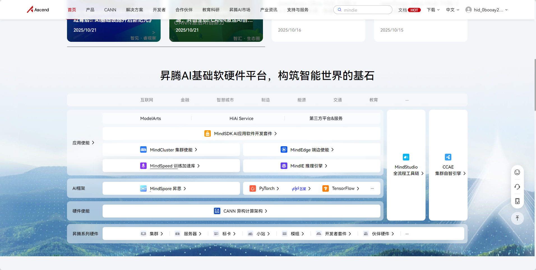Open ModelArts link
536x270 pixels.
(x=151, y=118)
